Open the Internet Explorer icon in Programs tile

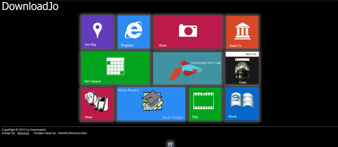(133, 30)
